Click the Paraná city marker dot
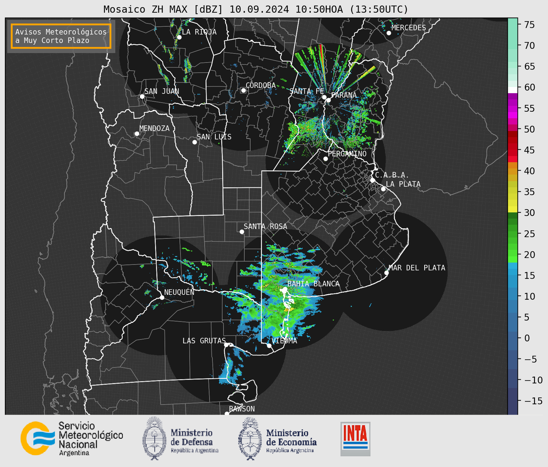The image size is (548, 467). (328, 100)
